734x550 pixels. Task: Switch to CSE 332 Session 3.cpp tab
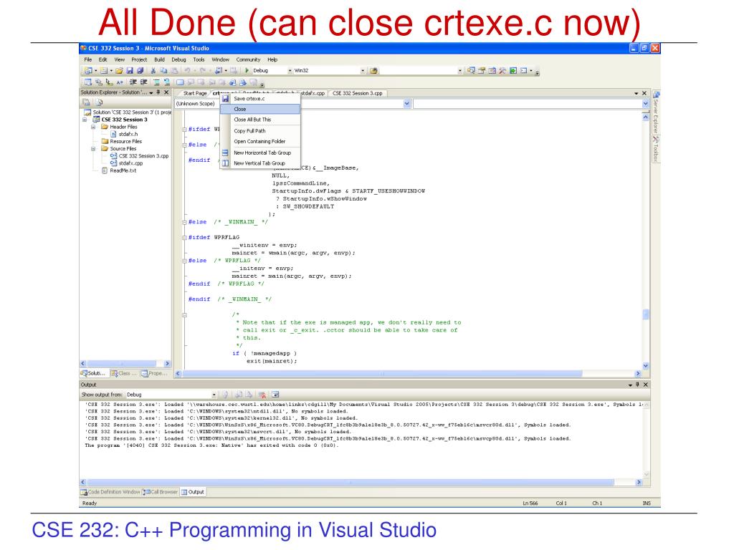pos(357,93)
